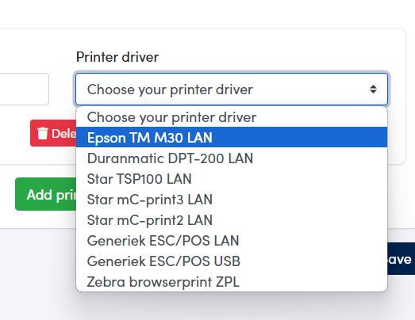415x320 pixels.
Task: Click the red Delete button
Action: [x=53, y=133]
